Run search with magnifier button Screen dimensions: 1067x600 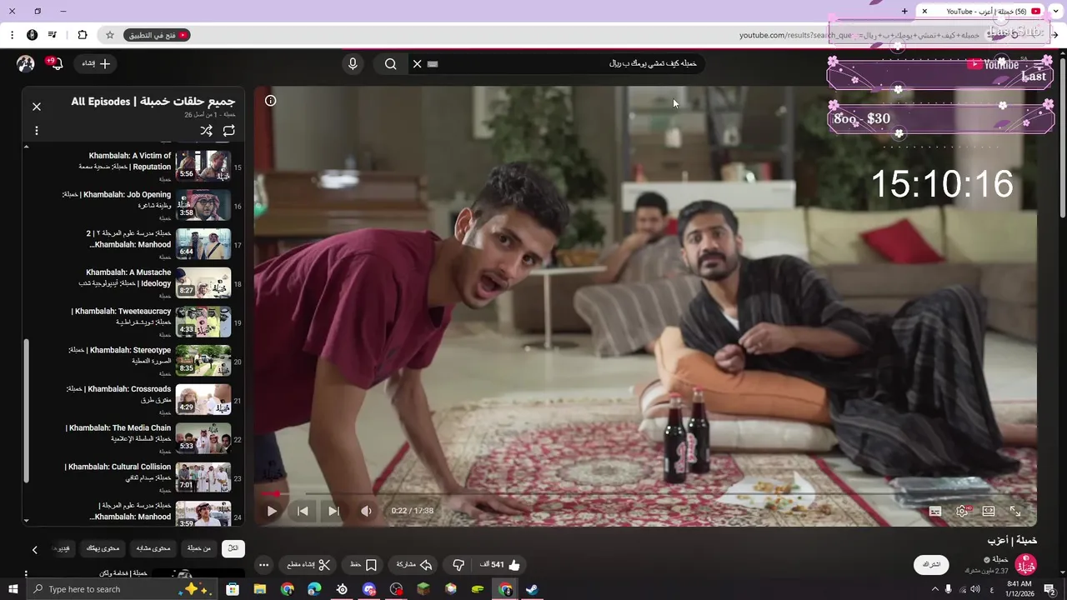tap(390, 63)
